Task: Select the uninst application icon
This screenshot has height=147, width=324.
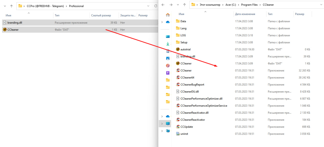Action: (178, 134)
